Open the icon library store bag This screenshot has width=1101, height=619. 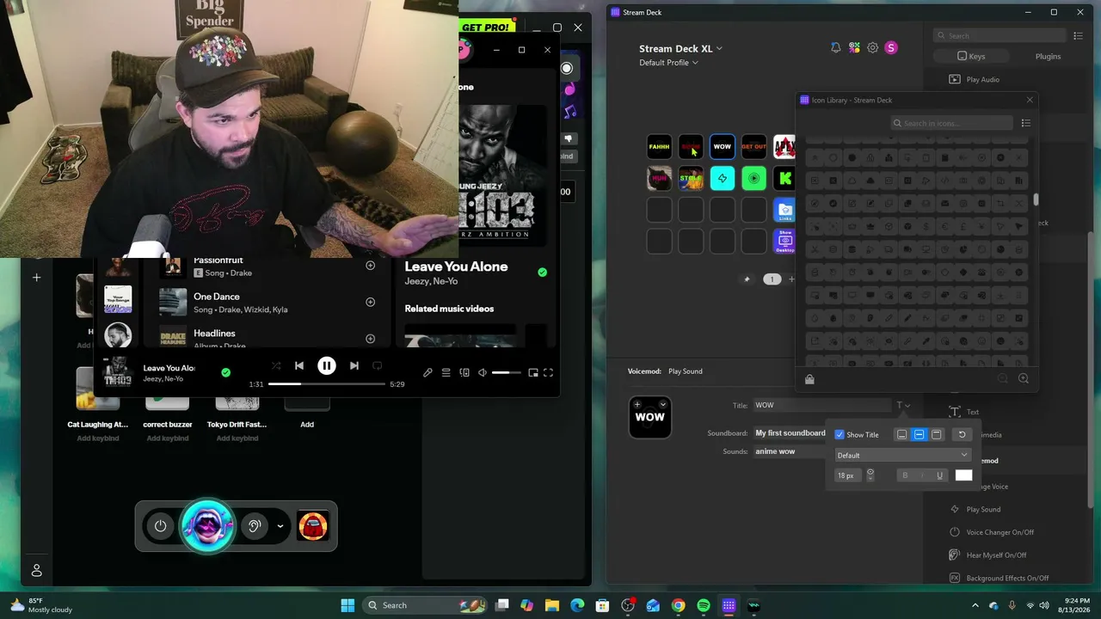tap(809, 379)
